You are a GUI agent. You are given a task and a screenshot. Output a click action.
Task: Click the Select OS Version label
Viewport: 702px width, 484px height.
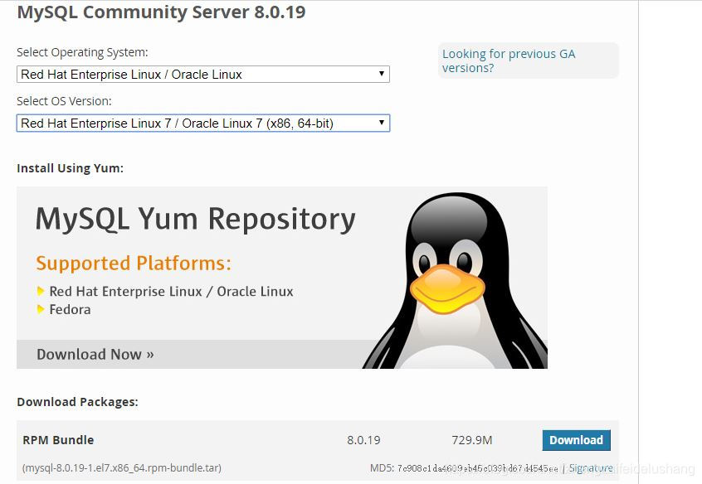pyautogui.click(x=64, y=101)
